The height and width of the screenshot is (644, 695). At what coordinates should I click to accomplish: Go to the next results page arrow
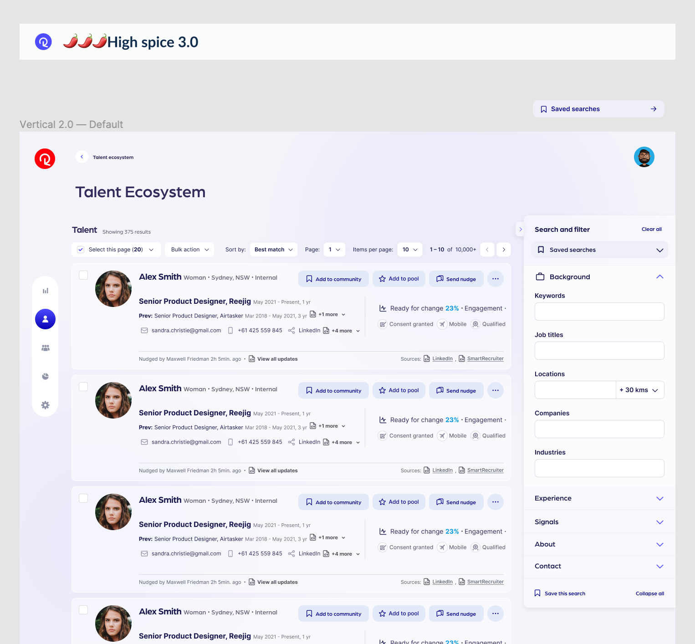point(503,250)
